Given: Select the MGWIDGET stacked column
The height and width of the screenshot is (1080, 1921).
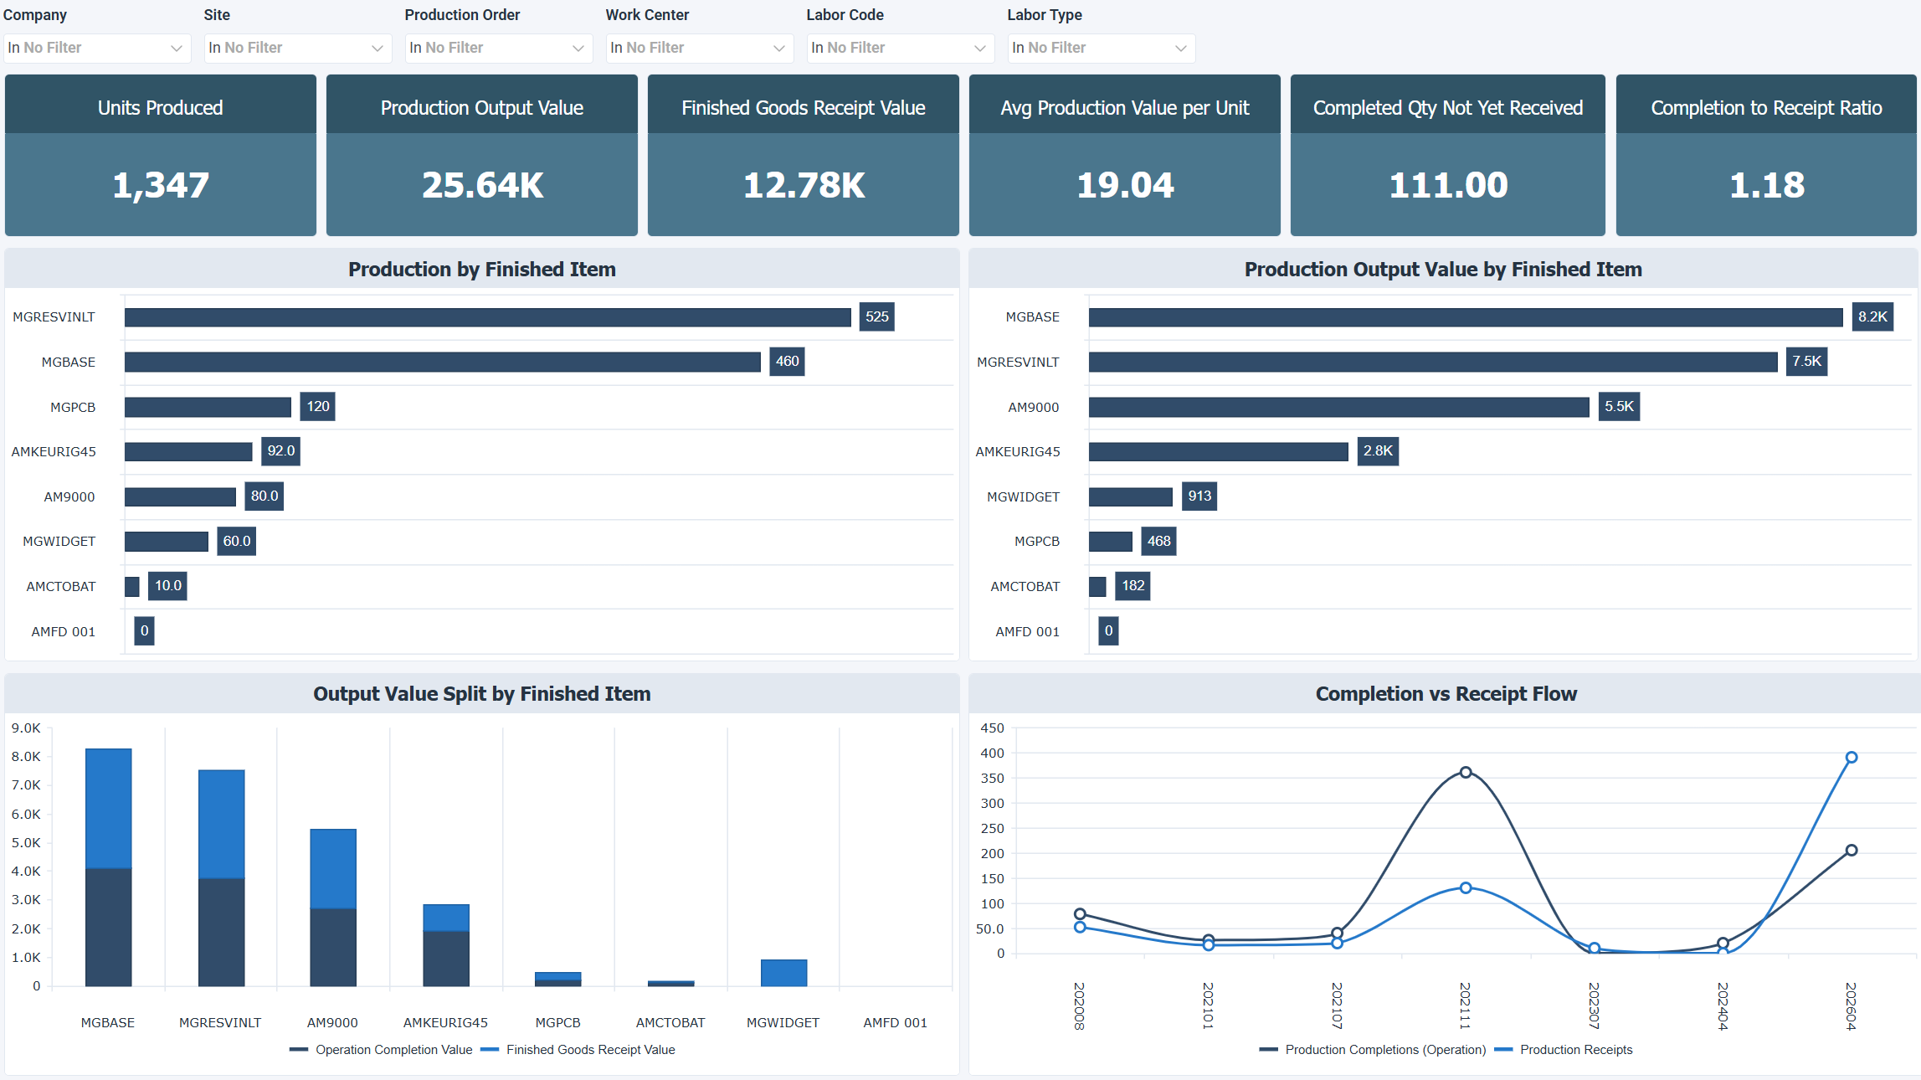Looking at the screenshot, I should [x=783, y=973].
